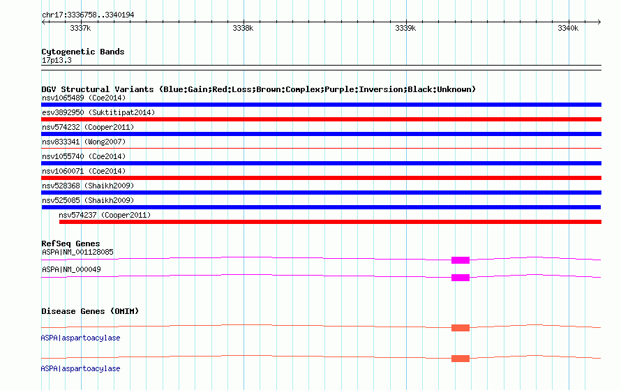Click the chr17:3336758..3340194 coordinate label
621x390 pixels.
(88, 15)
